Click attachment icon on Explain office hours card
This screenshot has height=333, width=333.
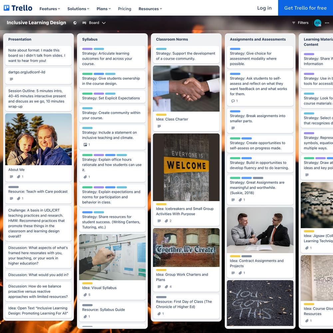tap(85, 177)
